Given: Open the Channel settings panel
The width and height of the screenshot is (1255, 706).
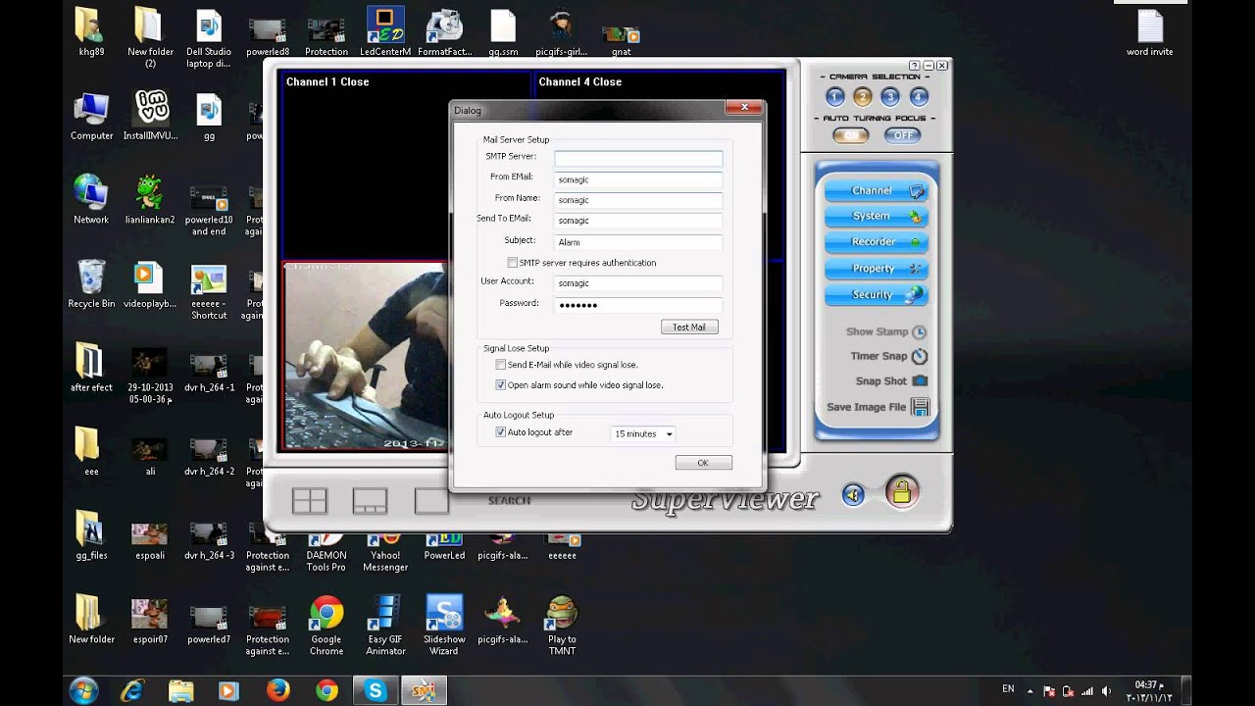Looking at the screenshot, I should [x=876, y=190].
